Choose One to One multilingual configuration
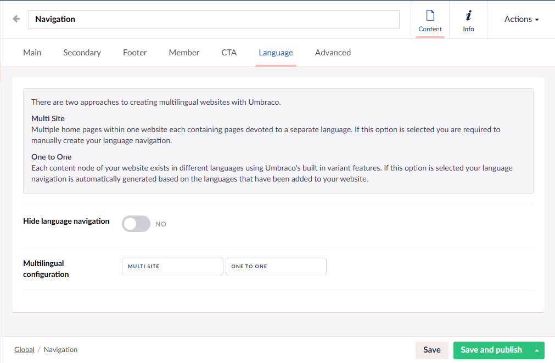Image resolution: width=555 pixels, height=363 pixels. tap(276, 266)
